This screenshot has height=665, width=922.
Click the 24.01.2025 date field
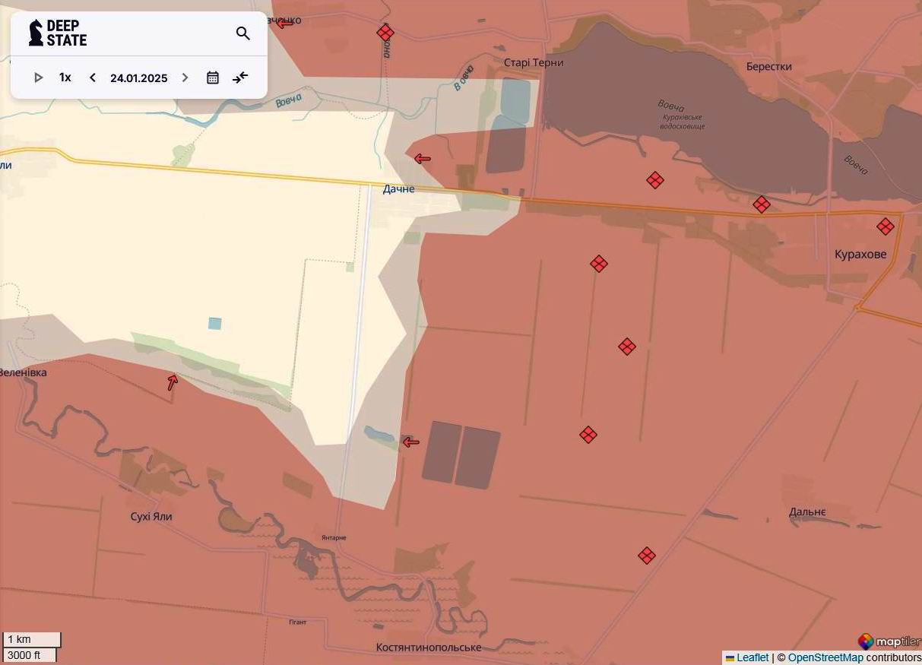[x=138, y=78]
